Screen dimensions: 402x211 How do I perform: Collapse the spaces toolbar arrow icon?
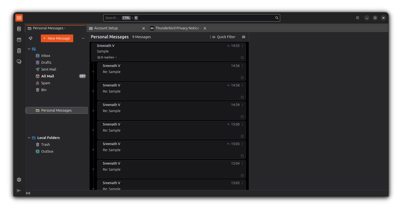pos(19,191)
